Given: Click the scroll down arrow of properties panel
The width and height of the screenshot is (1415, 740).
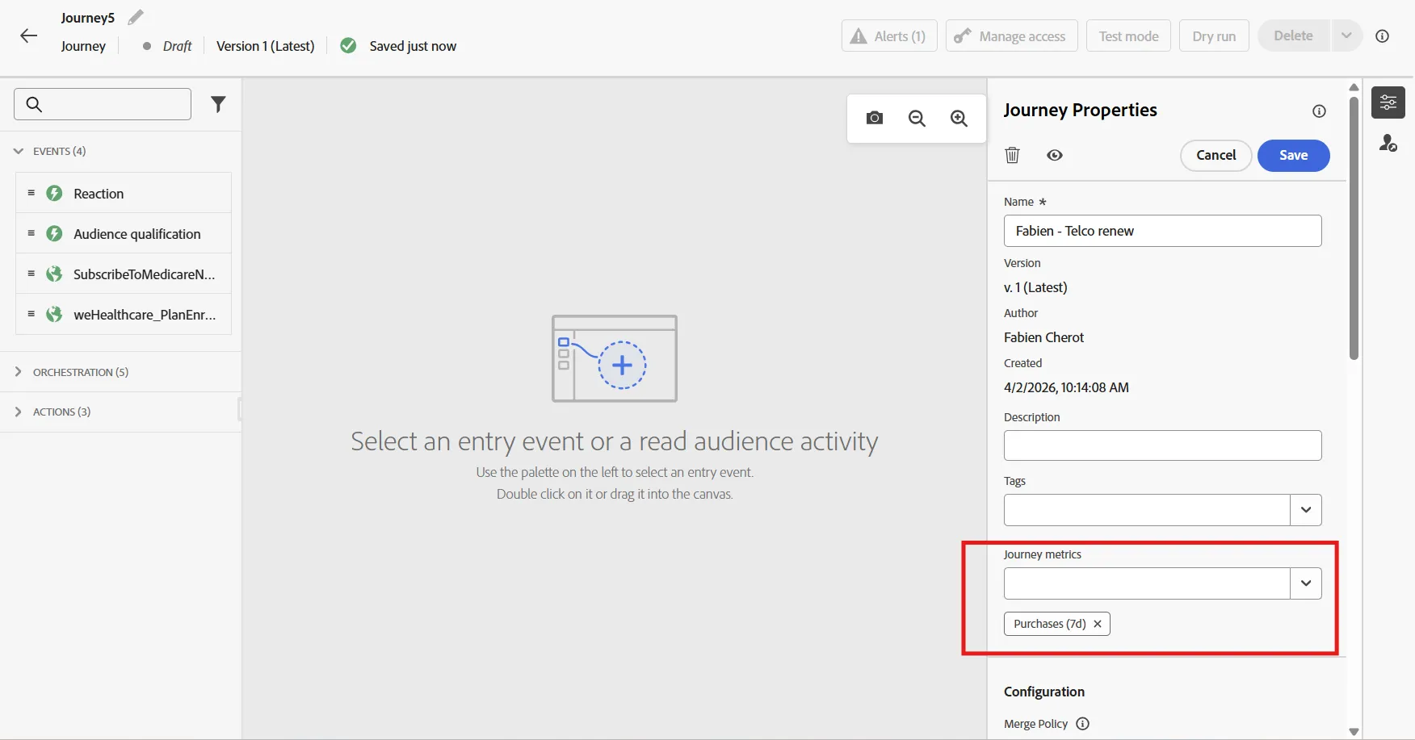Looking at the screenshot, I should [1354, 732].
